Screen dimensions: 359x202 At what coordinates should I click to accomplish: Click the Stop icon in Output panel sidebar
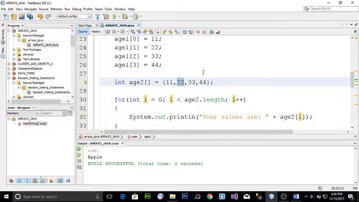[79, 161]
